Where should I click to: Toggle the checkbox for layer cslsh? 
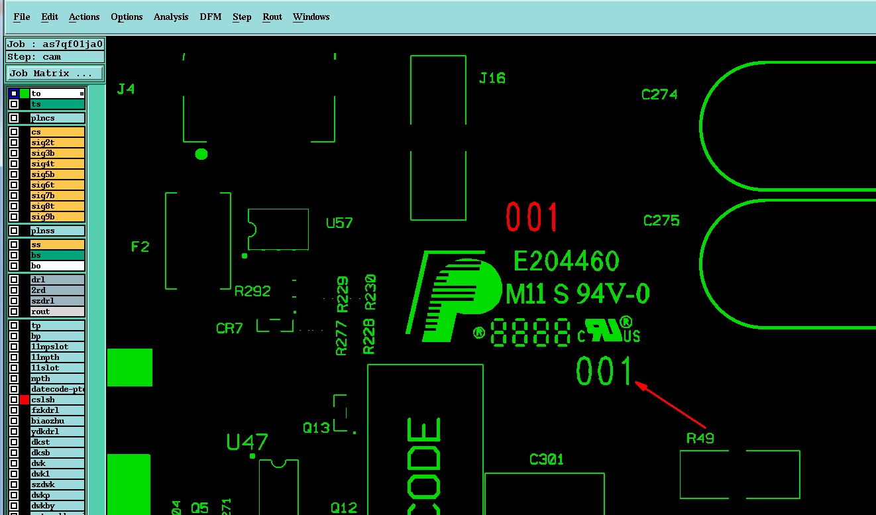(14, 400)
